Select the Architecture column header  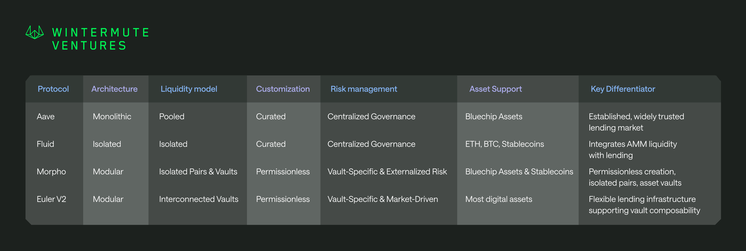(114, 89)
